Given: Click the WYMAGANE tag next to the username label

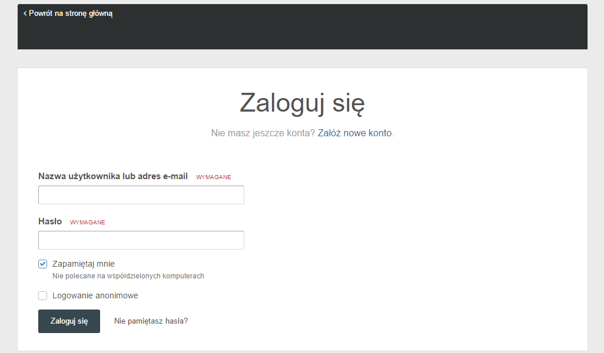Looking at the screenshot, I should pyautogui.click(x=213, y=177).
